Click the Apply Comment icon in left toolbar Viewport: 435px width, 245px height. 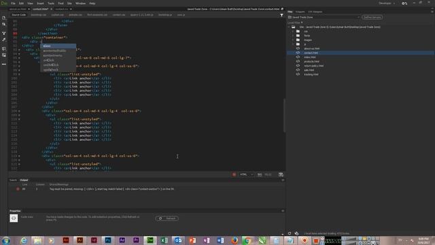4,55
